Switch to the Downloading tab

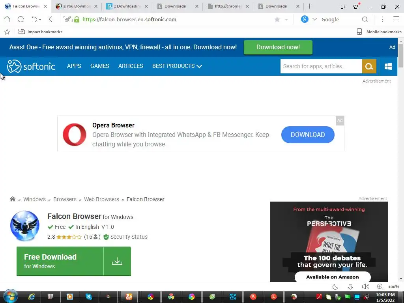tap(127, 6)
